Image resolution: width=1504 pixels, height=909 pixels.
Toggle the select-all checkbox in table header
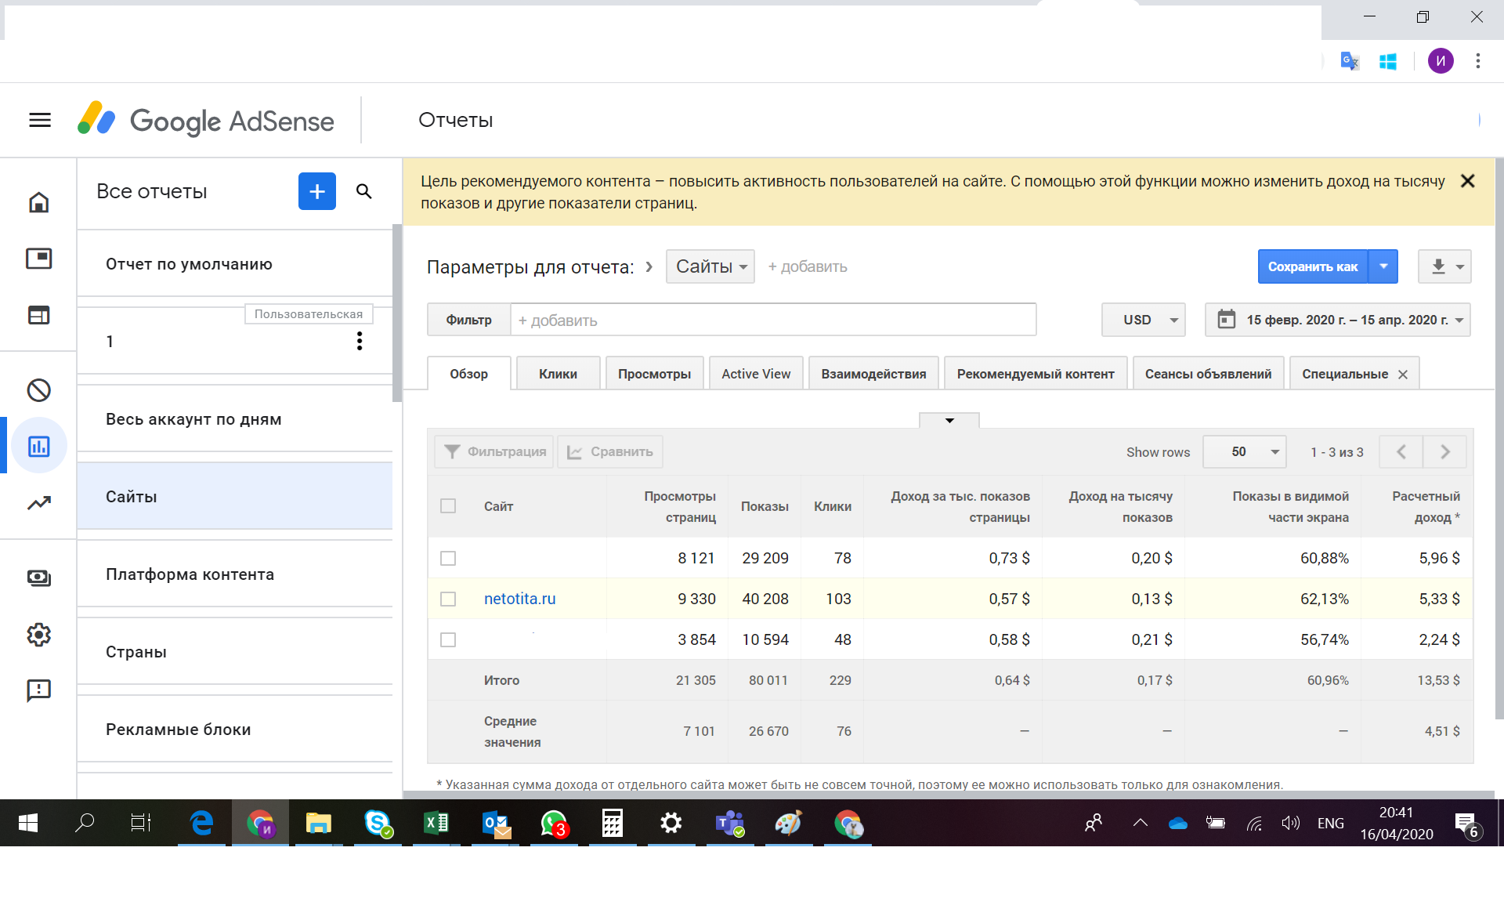[448, 505]
